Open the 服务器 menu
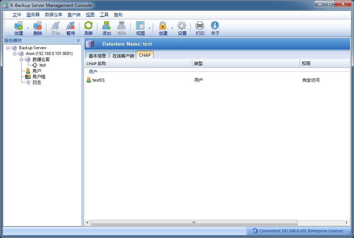354x238 pixels. (x=33, y=15)
